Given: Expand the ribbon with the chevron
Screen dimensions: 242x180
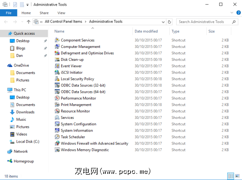Looking at the screenshot, I should click(x=232, y=12).
